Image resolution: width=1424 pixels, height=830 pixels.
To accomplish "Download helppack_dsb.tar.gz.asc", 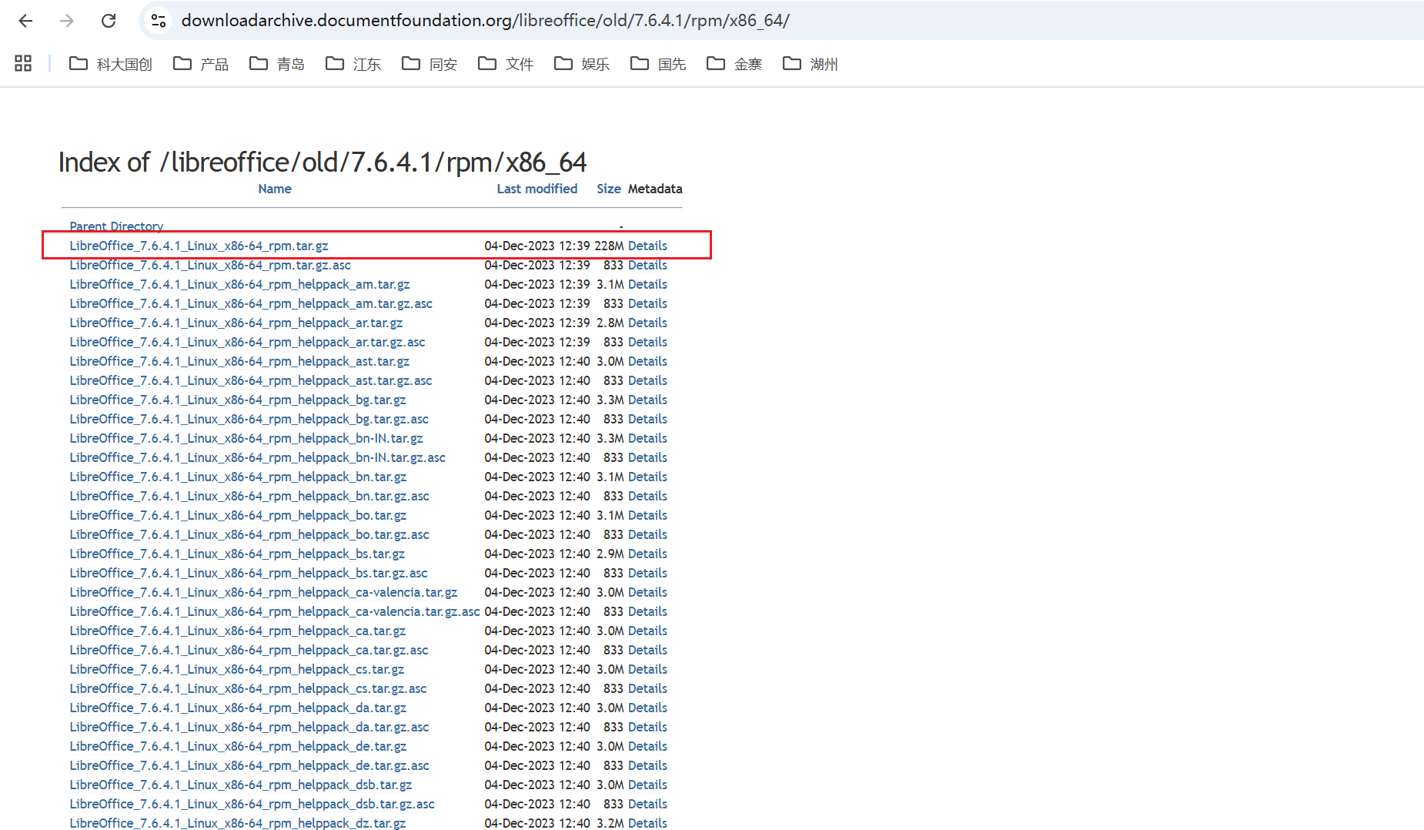I will [x=252, y=804].
